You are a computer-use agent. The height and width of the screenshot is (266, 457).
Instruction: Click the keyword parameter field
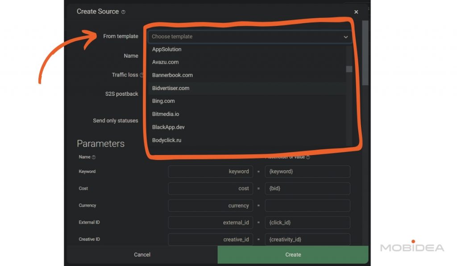click(210, 171)
